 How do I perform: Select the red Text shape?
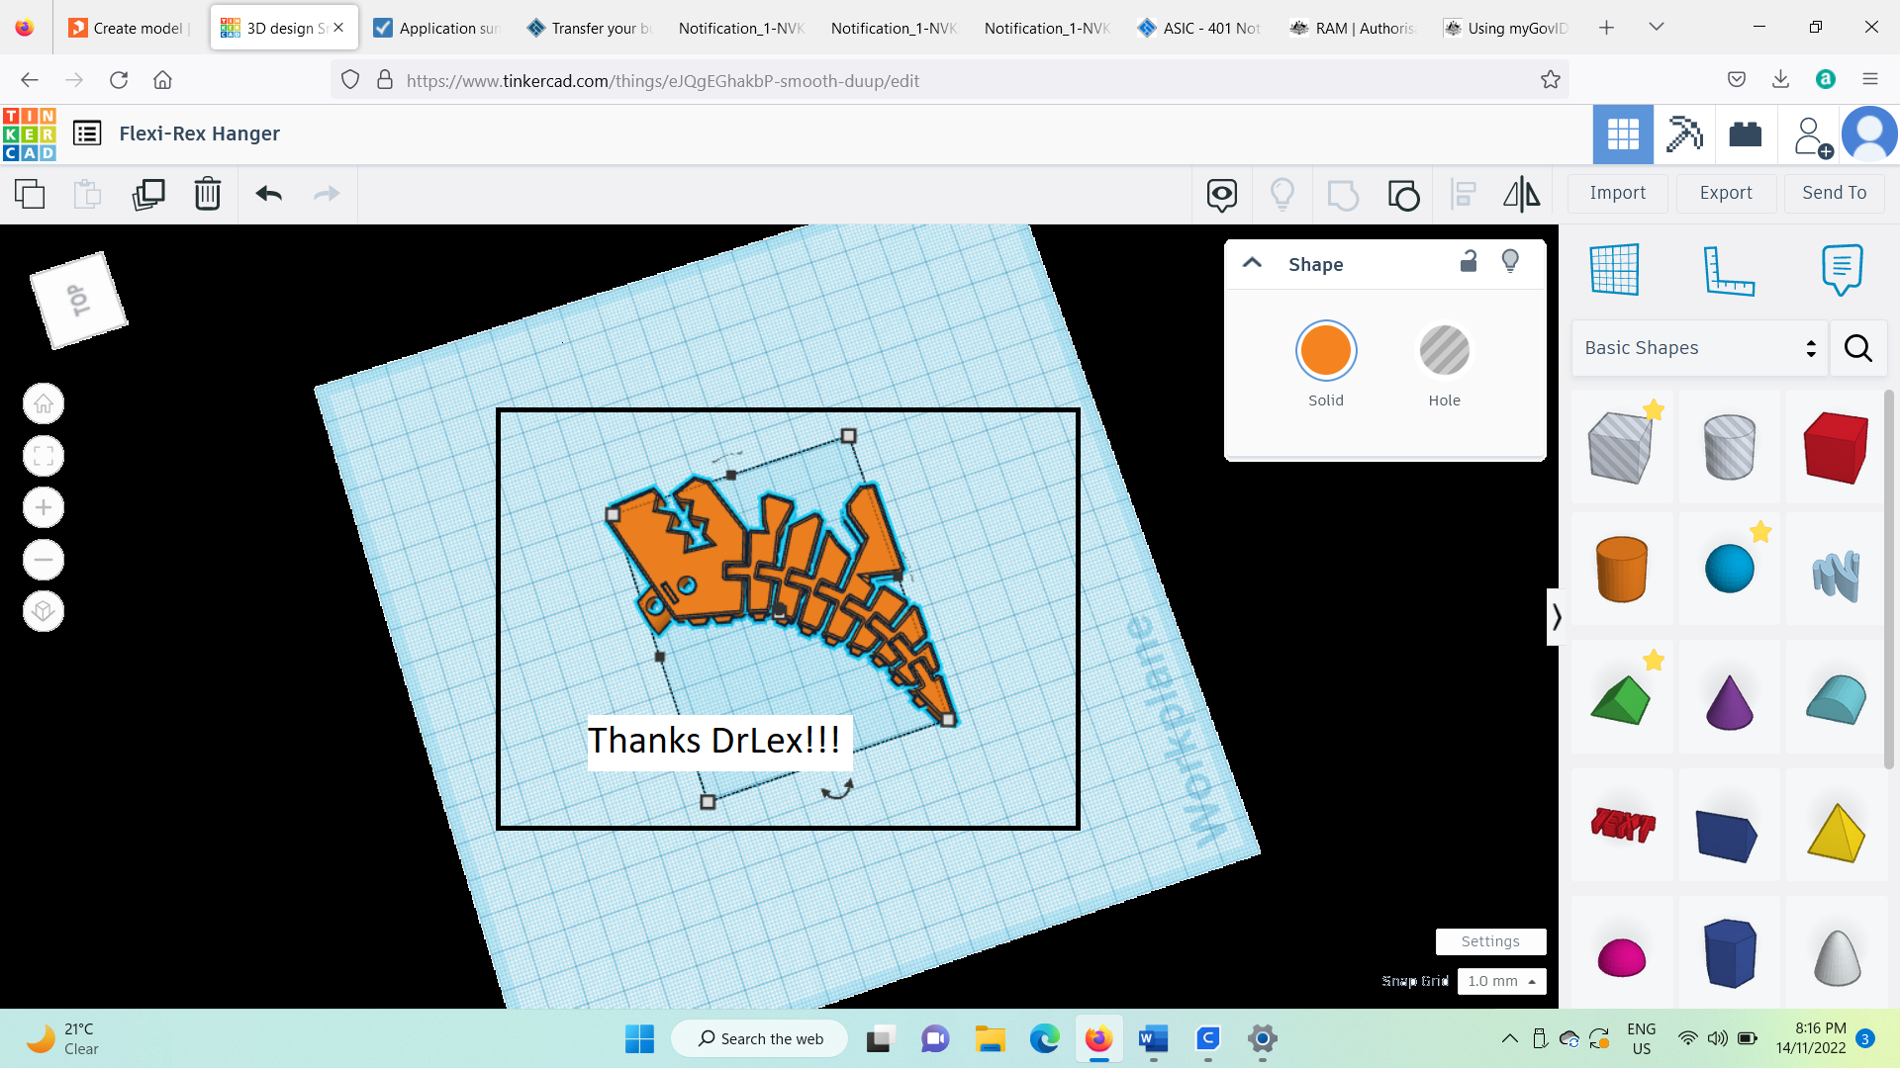[x=1622, y=825]
